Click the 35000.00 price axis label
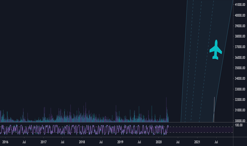 [x=240, y=68]
